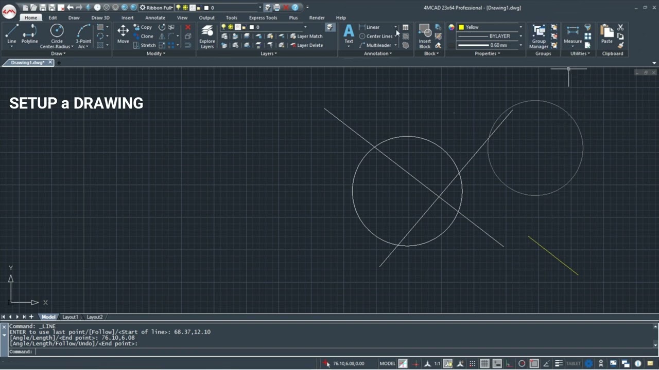Click the Move tool icon
The height and width of the screenshot is (370, 659).
(x=123, y=32)
